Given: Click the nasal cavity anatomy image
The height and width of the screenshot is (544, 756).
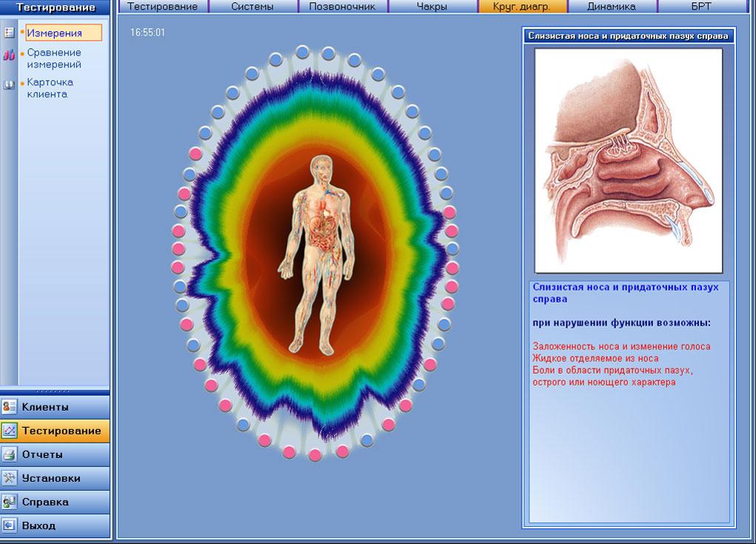Looking at the screenshot, I should click(x=628, y=161).
